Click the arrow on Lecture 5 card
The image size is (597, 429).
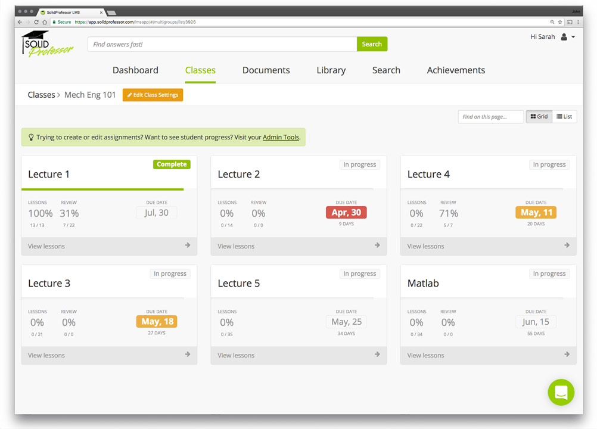point(377,355)
